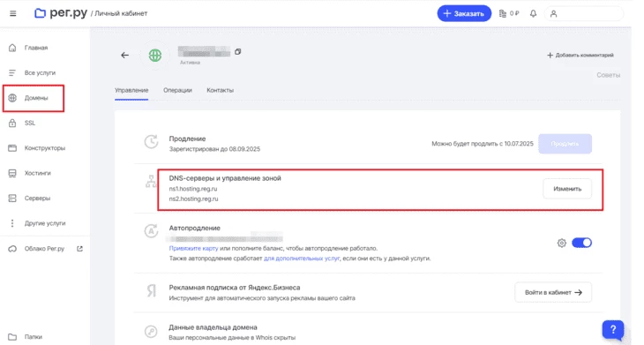
Task: Click the notification bell icon
Action: click(533, 13)
